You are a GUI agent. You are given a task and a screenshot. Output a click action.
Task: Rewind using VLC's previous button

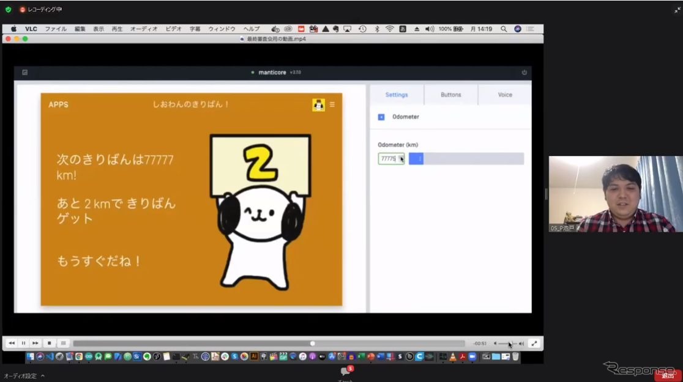pyautogui.click(x=12, y=343)
